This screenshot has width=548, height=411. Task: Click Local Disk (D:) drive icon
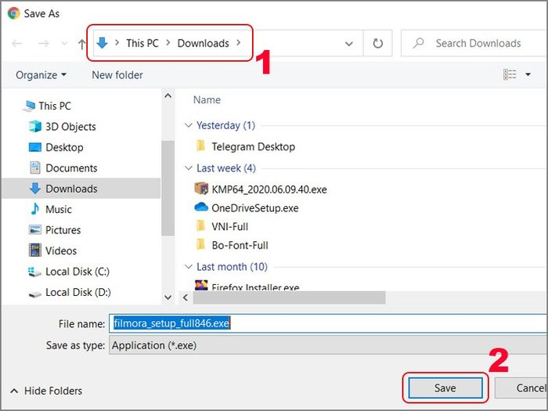coord(35,294)
